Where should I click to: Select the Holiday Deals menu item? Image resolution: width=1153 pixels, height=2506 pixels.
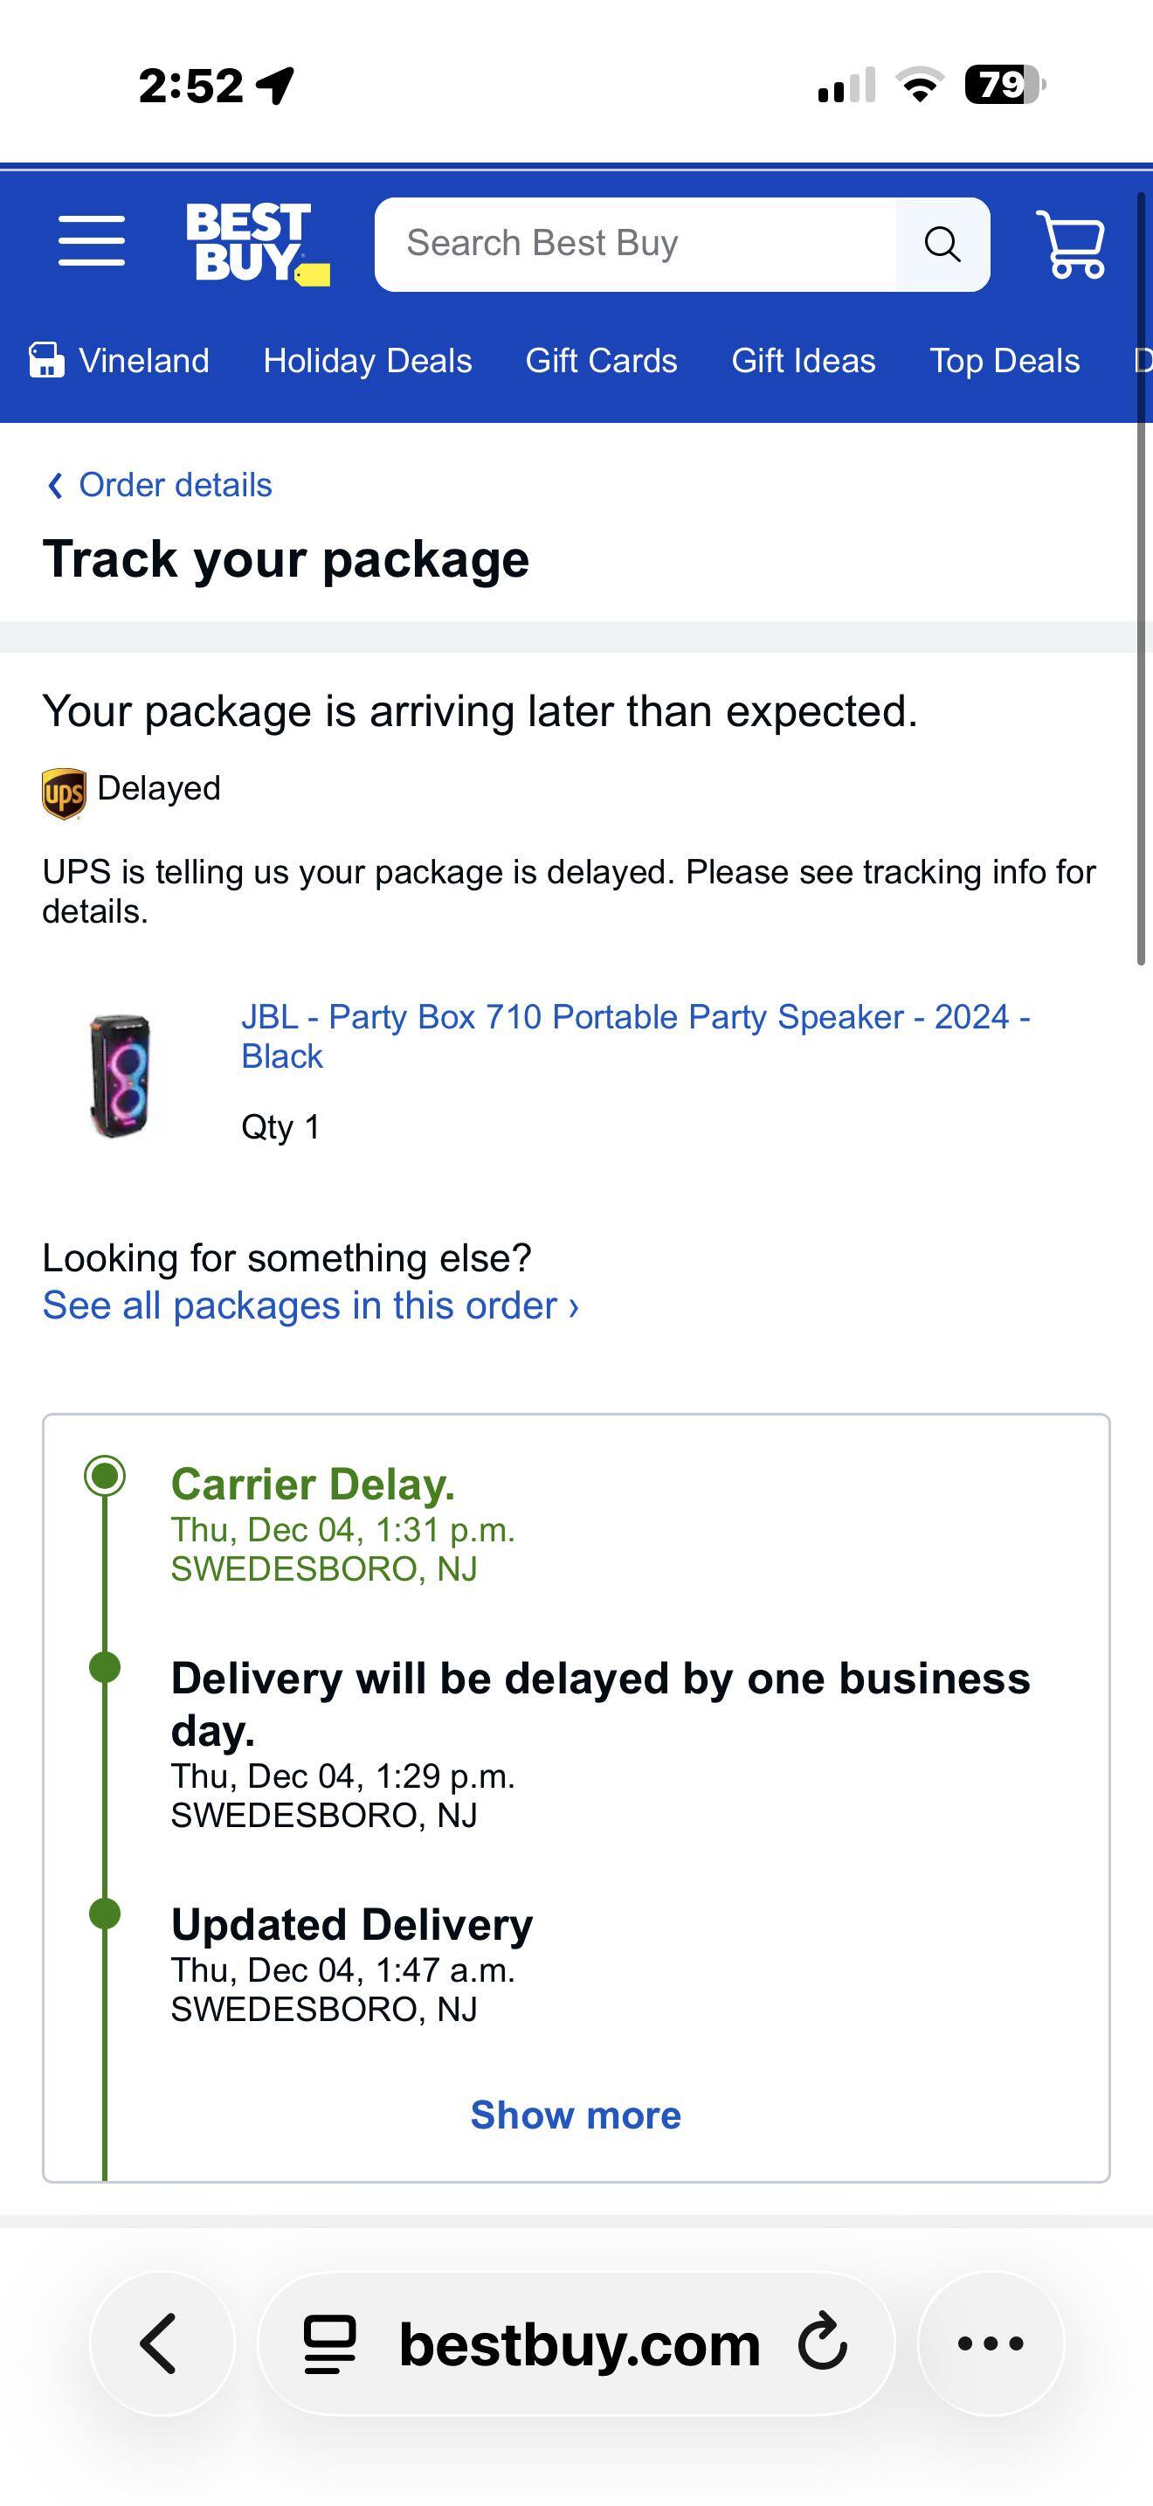367,360
